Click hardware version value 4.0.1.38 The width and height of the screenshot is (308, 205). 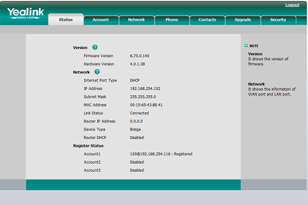click(138, 64)
